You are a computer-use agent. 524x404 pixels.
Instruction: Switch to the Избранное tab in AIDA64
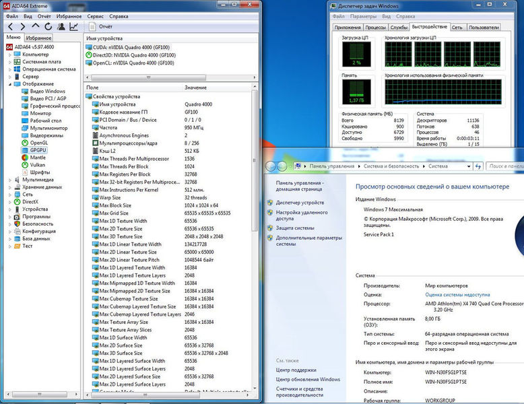[39, 38]
